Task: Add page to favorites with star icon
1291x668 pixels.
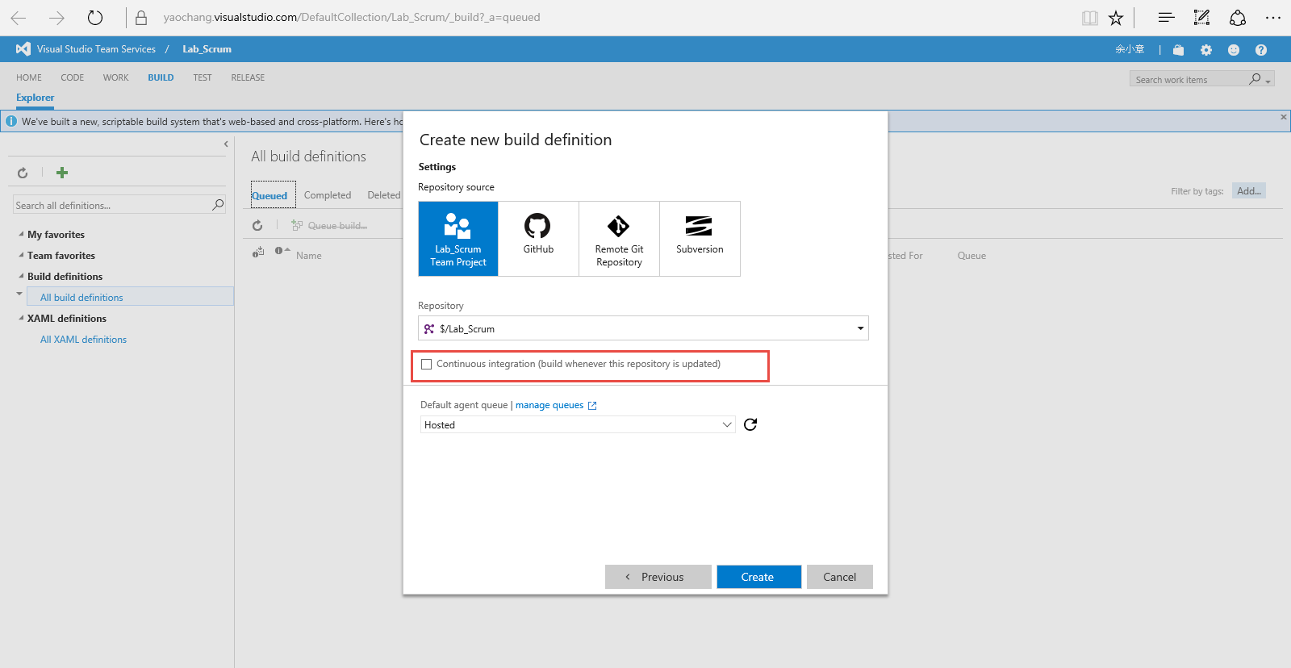Action: tap(1116, 18)
